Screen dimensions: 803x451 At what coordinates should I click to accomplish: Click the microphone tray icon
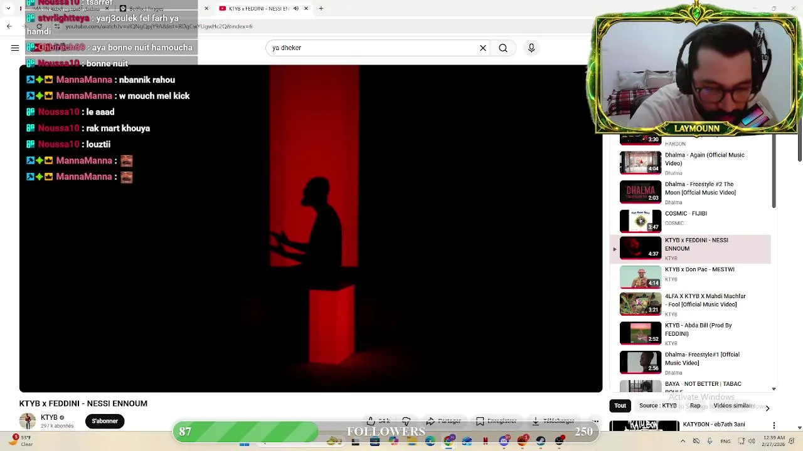pyautogui.click(x=710, y=441)
